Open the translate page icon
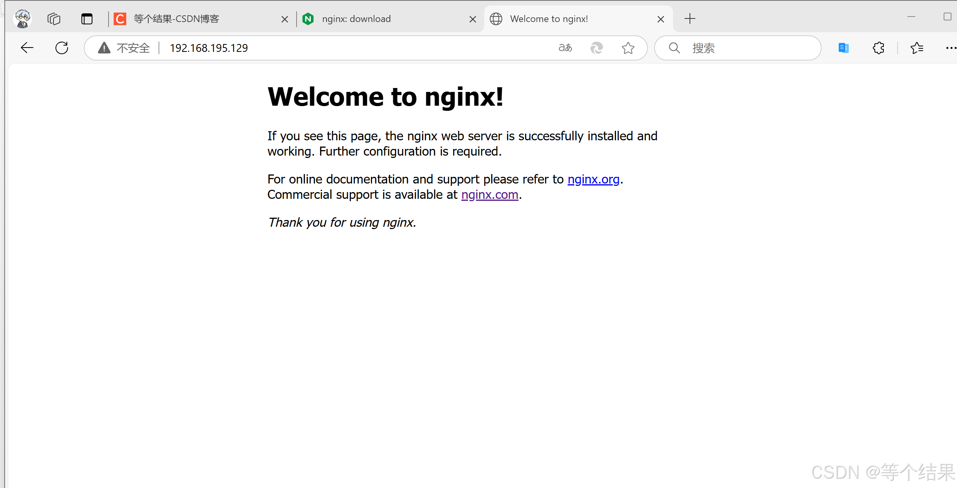The image size is (957, 488). 565,48
